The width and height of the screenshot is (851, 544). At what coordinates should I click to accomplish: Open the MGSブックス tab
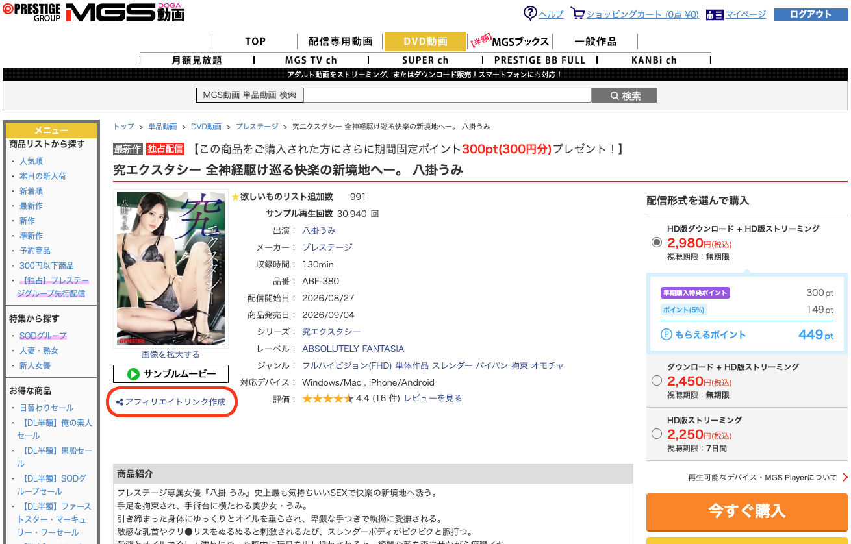510,42
